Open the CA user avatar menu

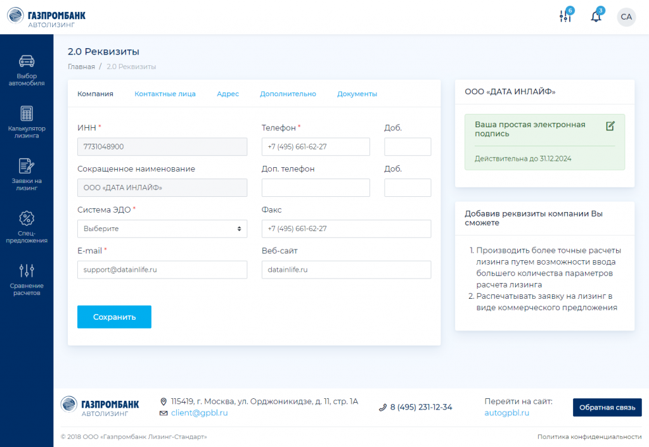(626, 17)
